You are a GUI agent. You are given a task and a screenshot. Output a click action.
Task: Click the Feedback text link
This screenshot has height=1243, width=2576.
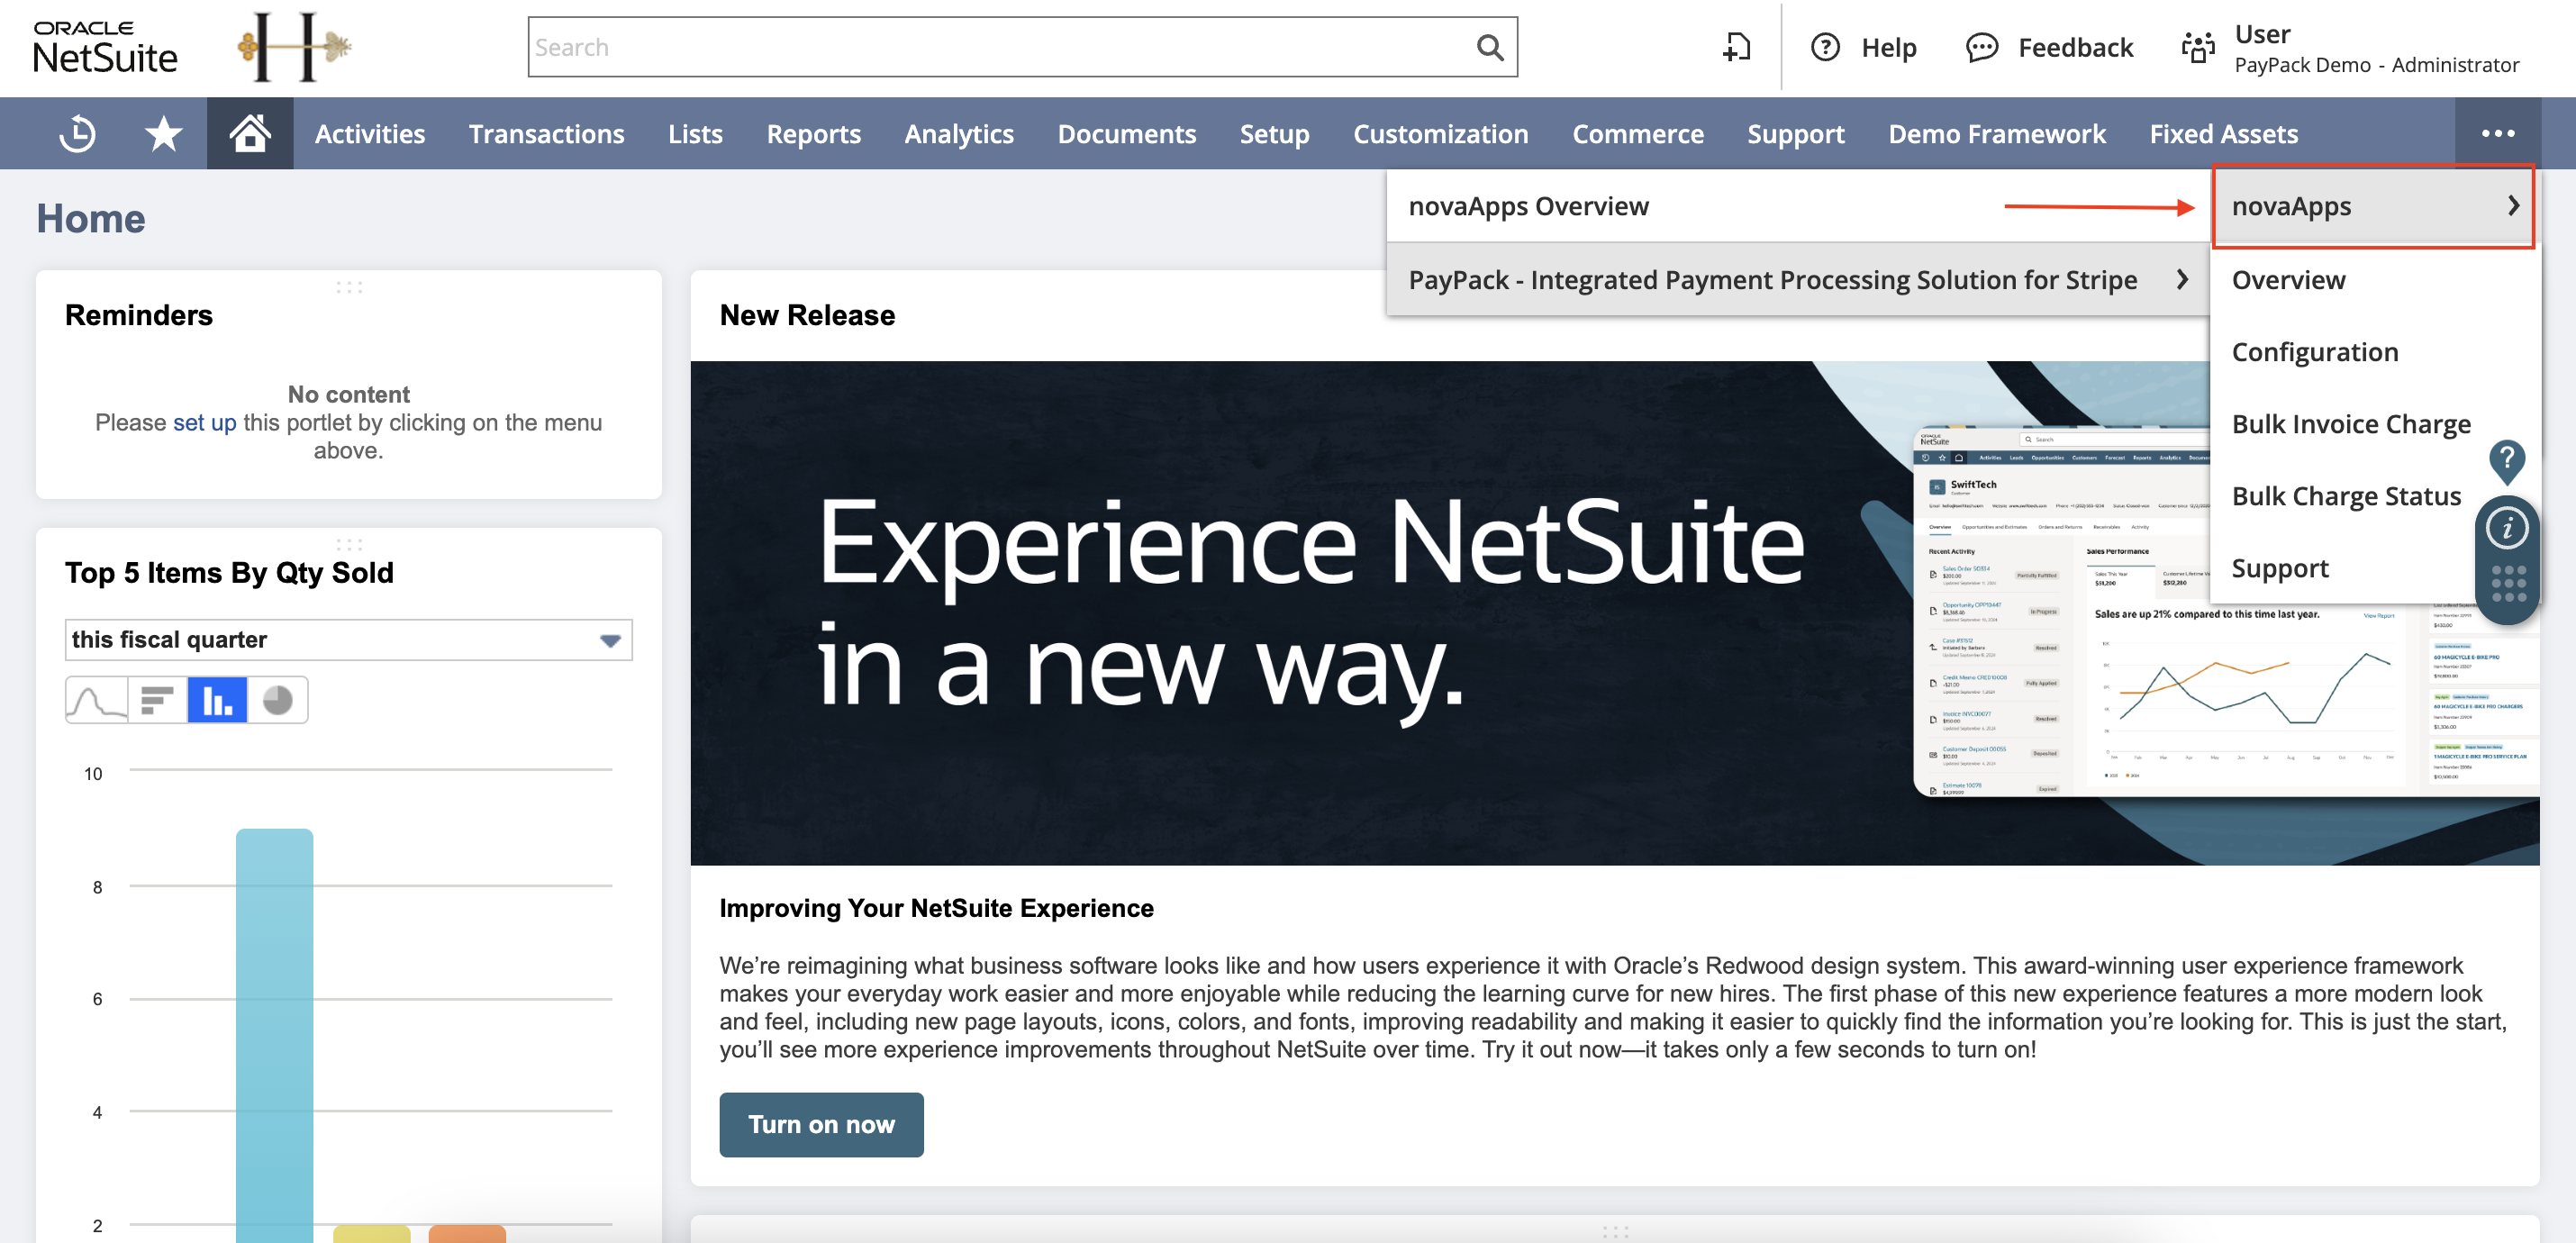(2075, 47)
